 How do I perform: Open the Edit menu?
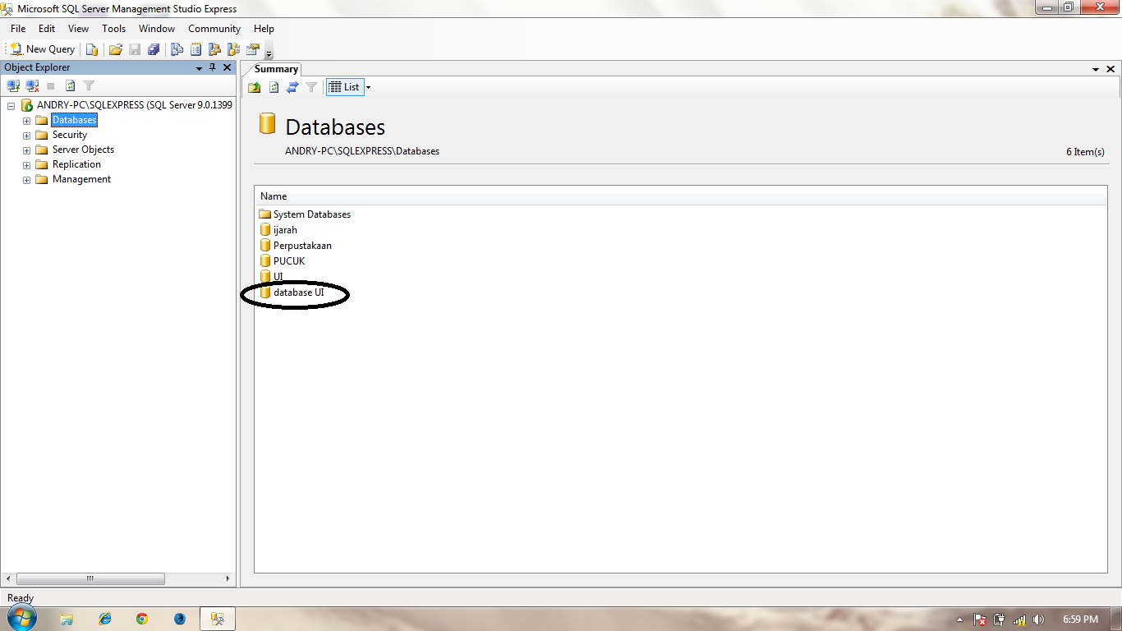tap(47, 29)
